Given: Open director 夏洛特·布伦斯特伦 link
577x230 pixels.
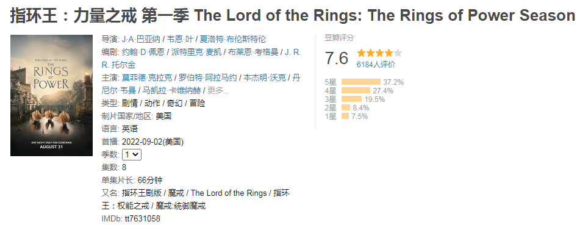Looking at the screenshot, I should (233, 39).
